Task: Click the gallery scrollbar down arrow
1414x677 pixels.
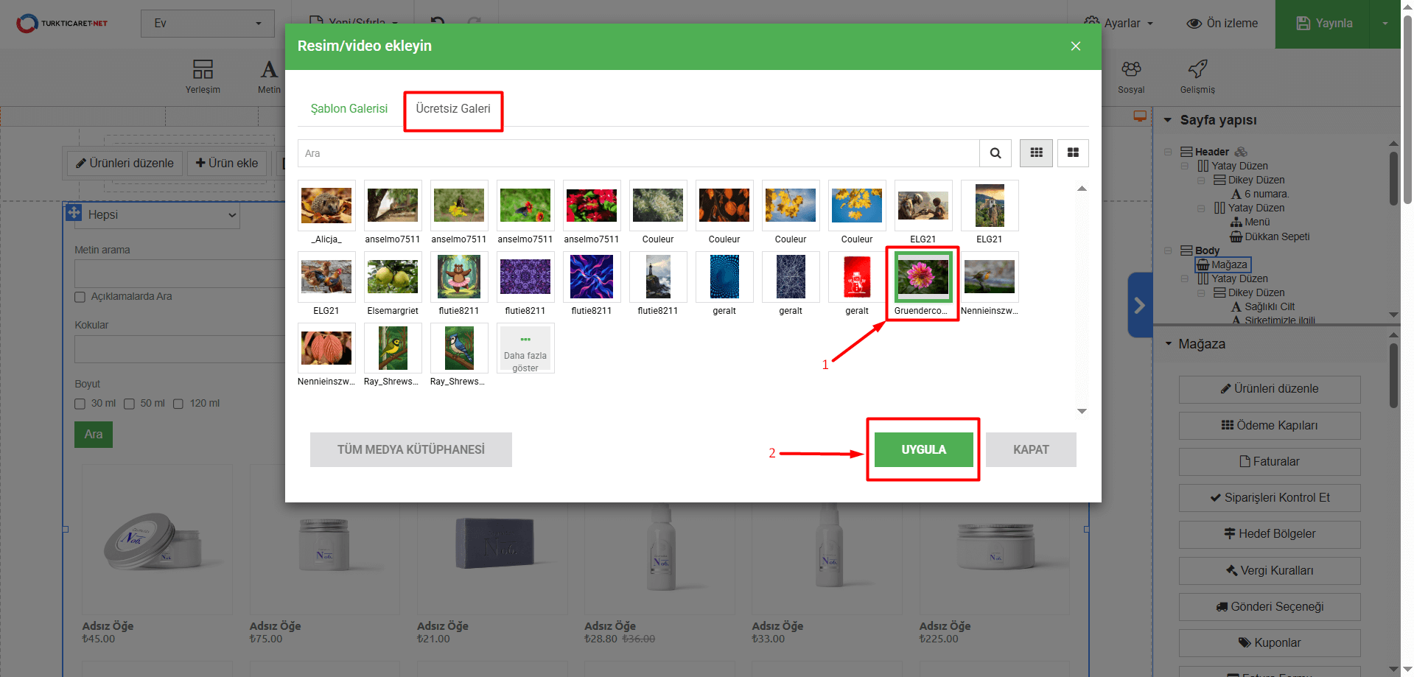Action: pyautogui.click(x=1082, y=411)
